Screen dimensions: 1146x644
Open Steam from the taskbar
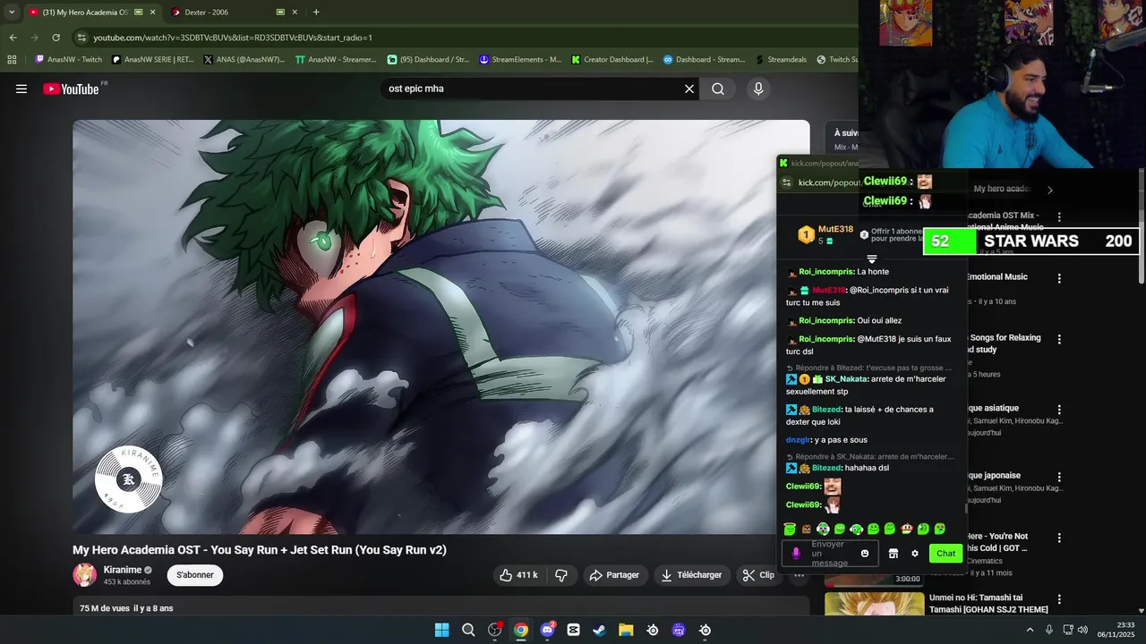pyautogui.click(x=599, y=631)
